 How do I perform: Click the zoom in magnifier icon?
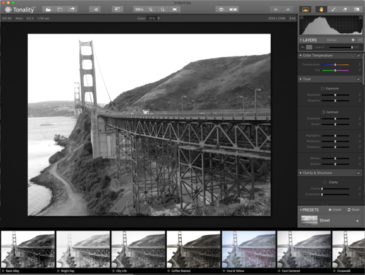coord(151,9)
